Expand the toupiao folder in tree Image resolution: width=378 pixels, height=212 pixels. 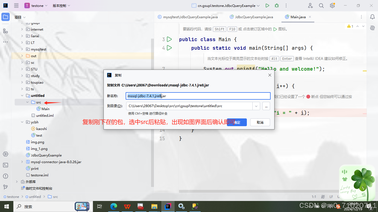[x=22, y=82]
